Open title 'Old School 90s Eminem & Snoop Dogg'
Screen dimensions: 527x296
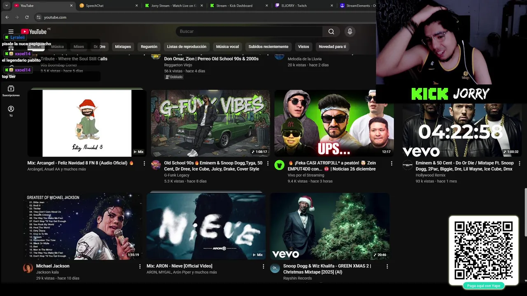[213, 166]
